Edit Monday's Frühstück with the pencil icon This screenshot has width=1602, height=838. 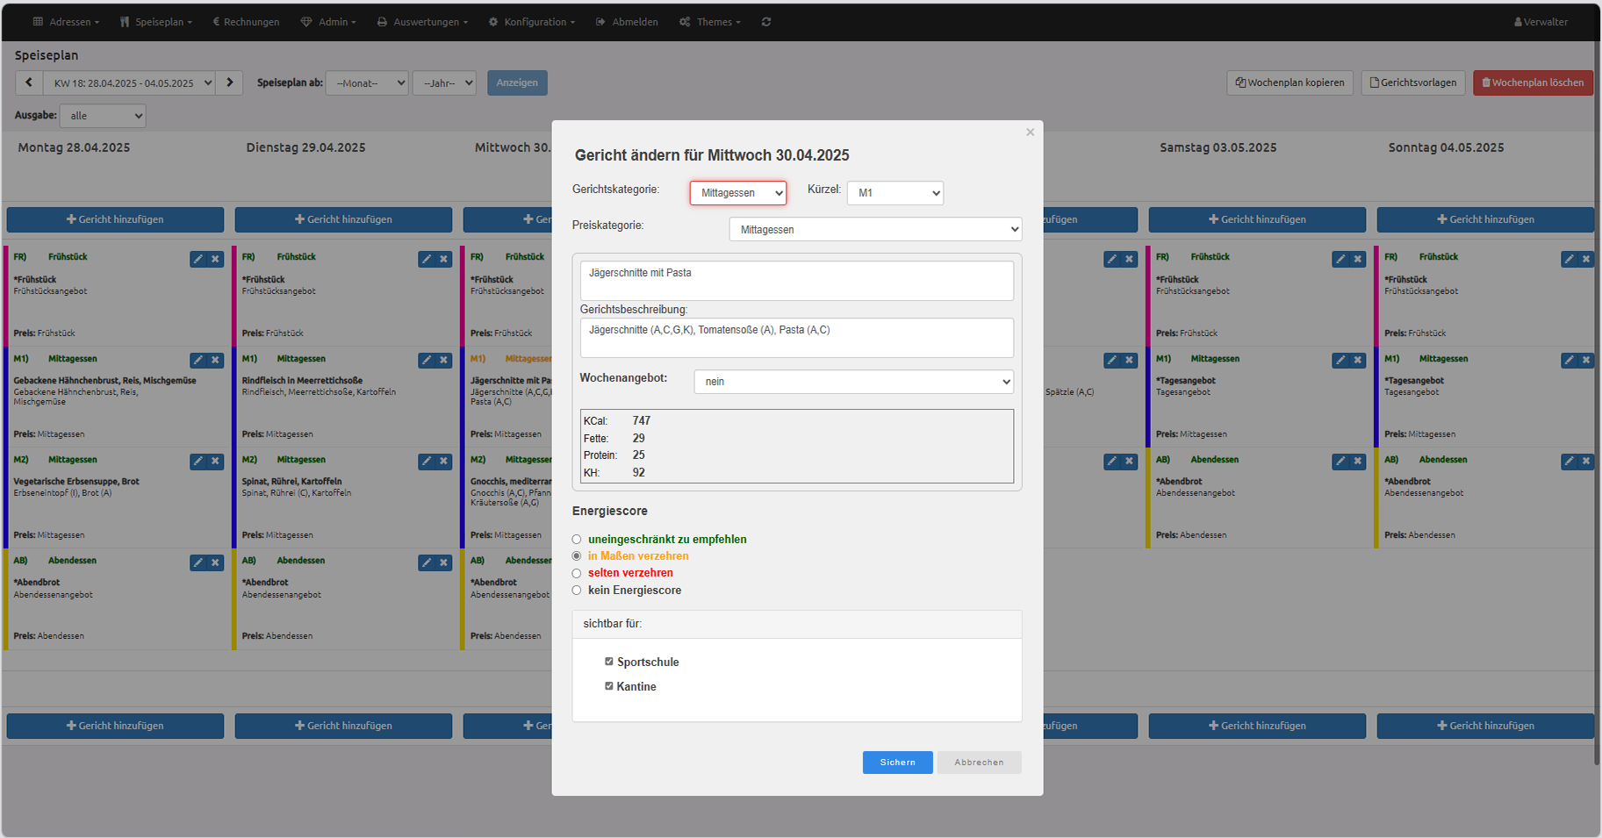point(198,259)
